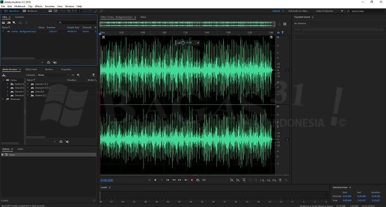Collapse the Drives tree node
Image resolution: width=386 pixels, height=207 pixels.
(3, 80)
